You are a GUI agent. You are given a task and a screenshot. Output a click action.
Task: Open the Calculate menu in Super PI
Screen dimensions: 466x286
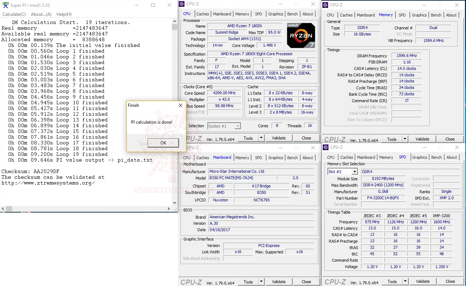pyautogui.click(x=14, y=14)
